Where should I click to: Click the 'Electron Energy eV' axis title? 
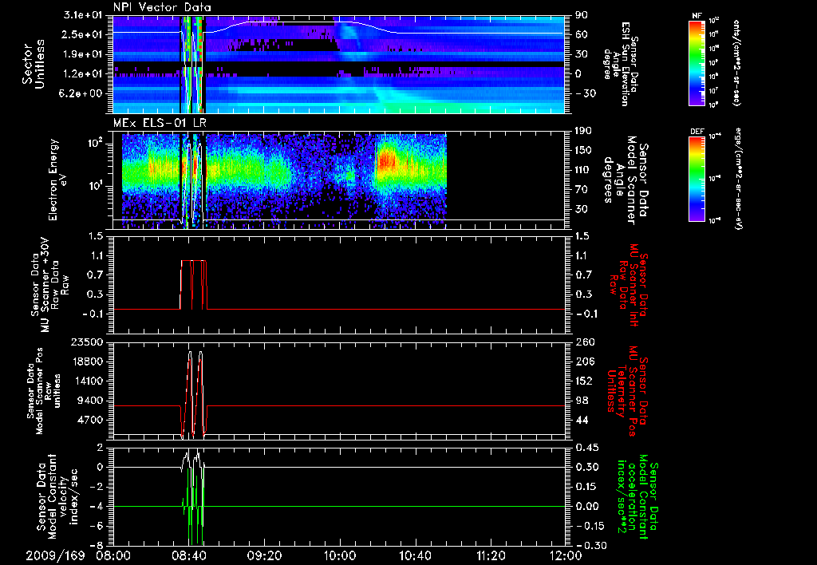tap(59, 180)
